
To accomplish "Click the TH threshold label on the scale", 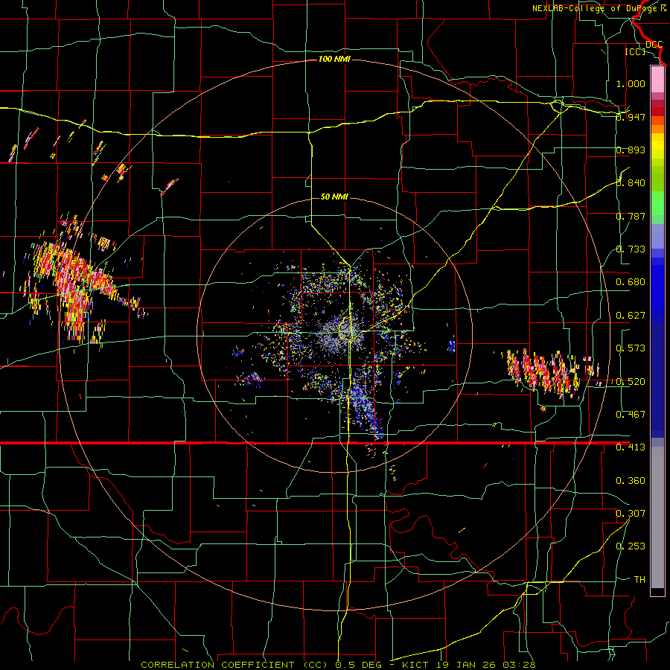I will click(639, 580).
